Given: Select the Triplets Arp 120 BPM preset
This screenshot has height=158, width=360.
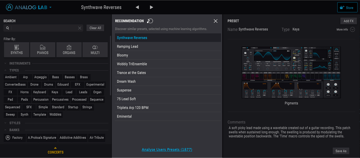Looking at the screenshot, I should click(168, 108).
